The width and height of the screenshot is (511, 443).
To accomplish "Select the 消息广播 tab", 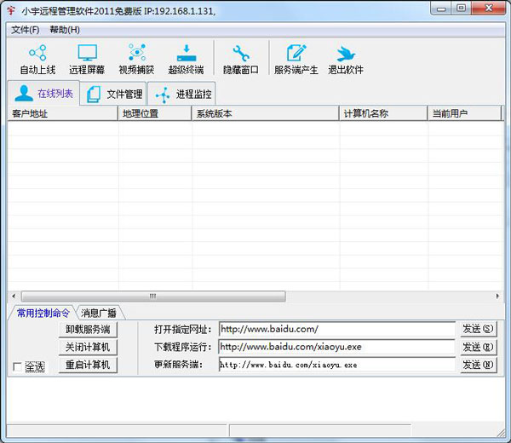I will (x=99, y=313).
